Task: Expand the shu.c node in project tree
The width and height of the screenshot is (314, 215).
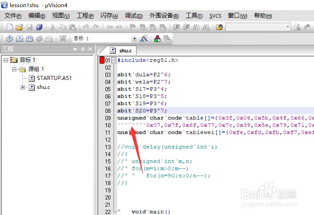Action: (x=23, y=87)
